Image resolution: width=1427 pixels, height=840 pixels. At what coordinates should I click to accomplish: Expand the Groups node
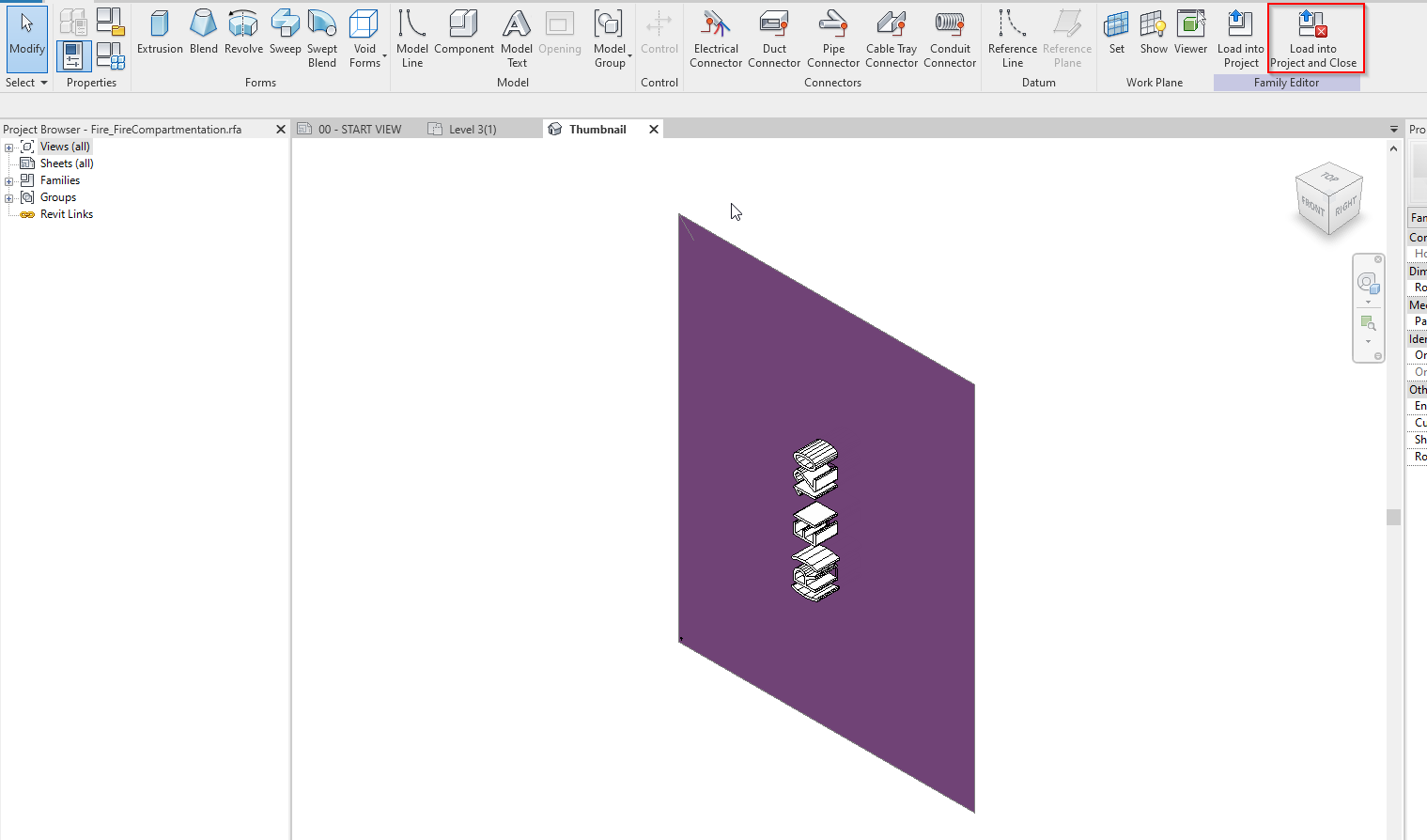coord(9,198)
